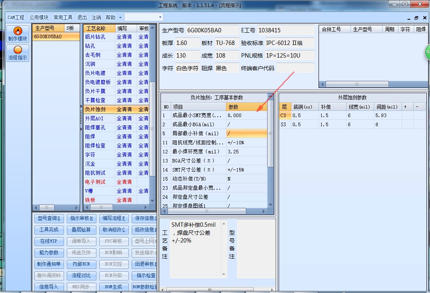Select the 钻孔 process row

tap(116, 46)
